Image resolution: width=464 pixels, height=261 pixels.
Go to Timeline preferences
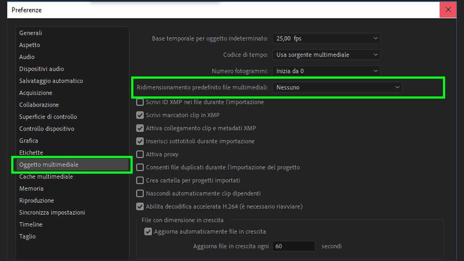coord(31,224)
